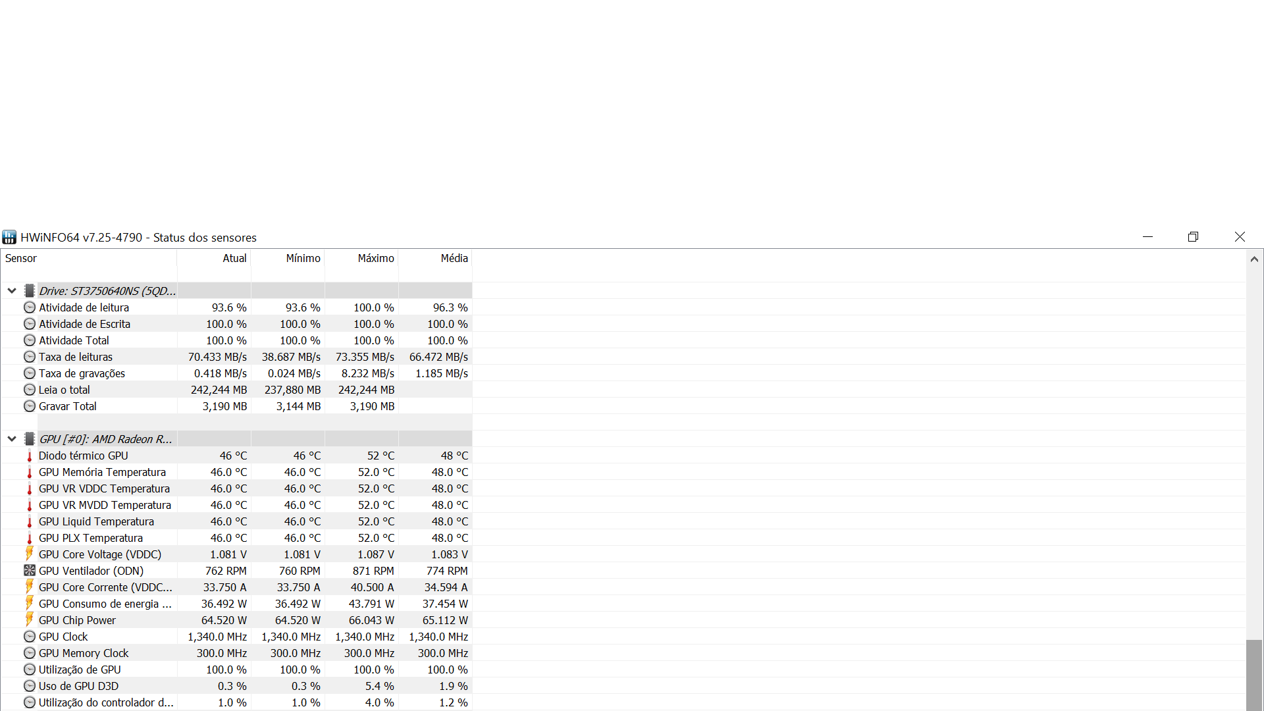1264x711 pixels.
Task: Select the Taxa de gravações row label
Action: [x=82, y=373]
